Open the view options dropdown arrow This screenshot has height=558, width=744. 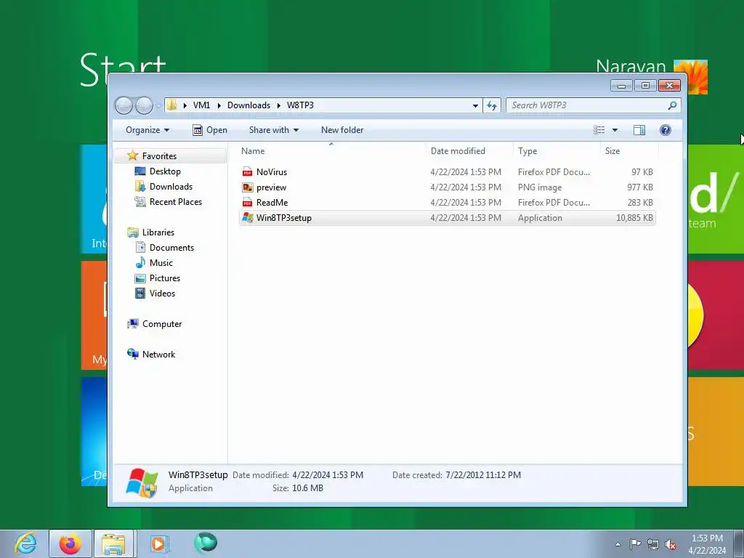[615, 130]
